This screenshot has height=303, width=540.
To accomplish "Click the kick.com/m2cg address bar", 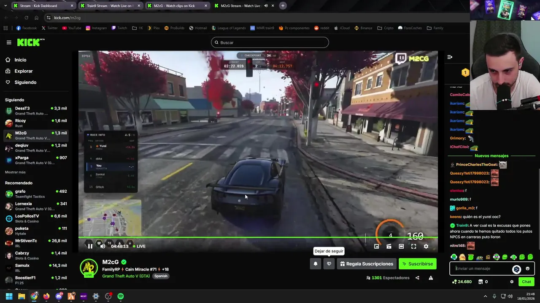I will (x=253, y=18).
